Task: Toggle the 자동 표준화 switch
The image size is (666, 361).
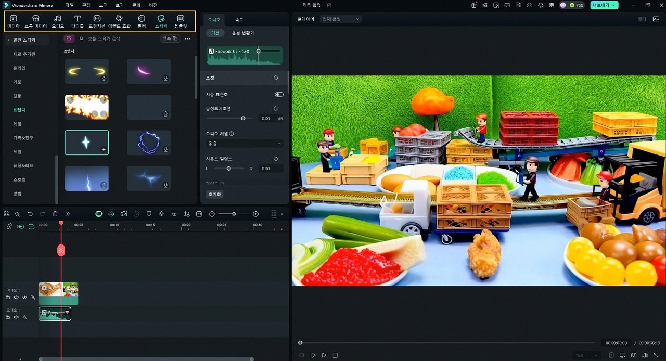Action: [279, 95]
